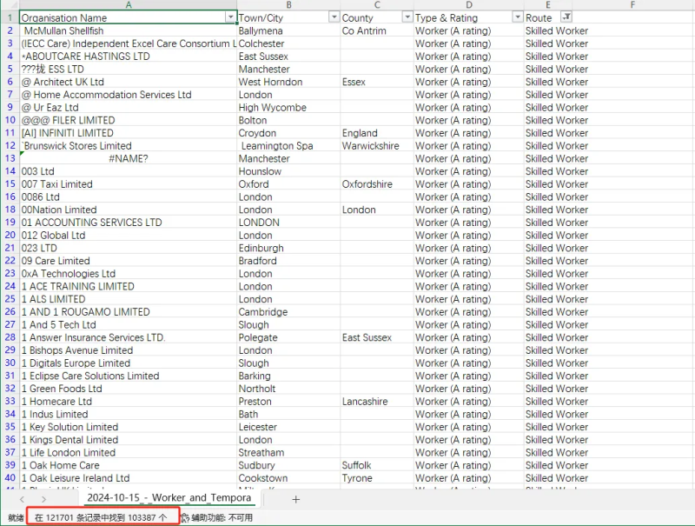Viewport: 695px width, 526px height.
Task: Click the Organisation Name header cell
Action: point(129,17)
